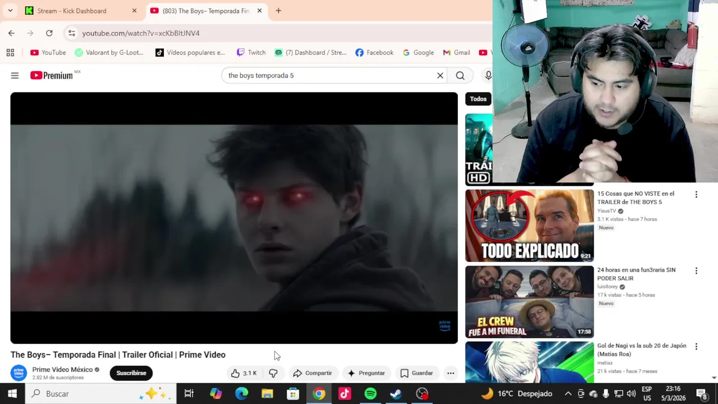This screenshot has width=718, height=404.
Task: Open volume control in system tray
Action: tap(632, 394)
